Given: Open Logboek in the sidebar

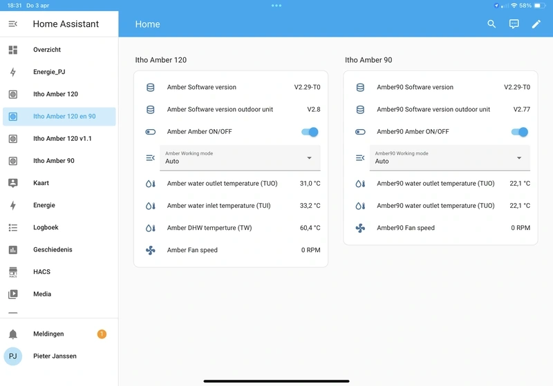Looking at the screenshot, I should (59, 227).
